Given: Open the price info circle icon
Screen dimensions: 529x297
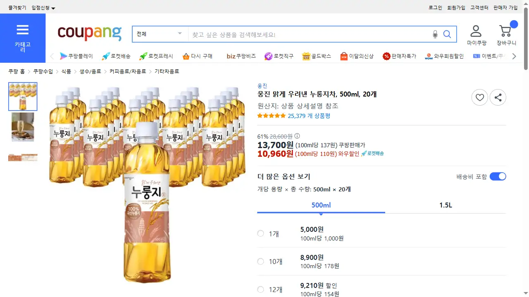Looking at the screenshot, I should click(297, 136).
